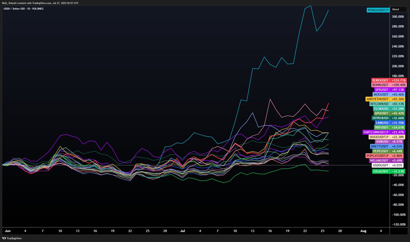Screen dimensions: 410x242
Task: Select the WIFUSDT symbol label
Action: pyautogui.click(x=382, y=127)
